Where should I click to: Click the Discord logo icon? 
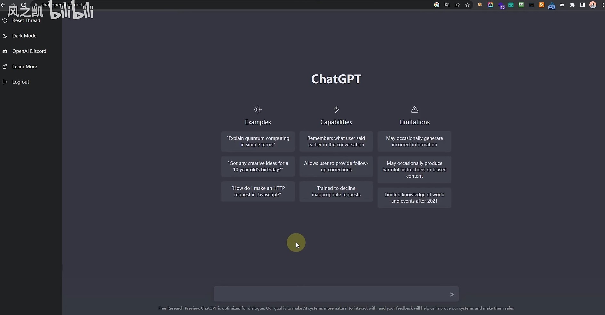[x=5, y=51]
